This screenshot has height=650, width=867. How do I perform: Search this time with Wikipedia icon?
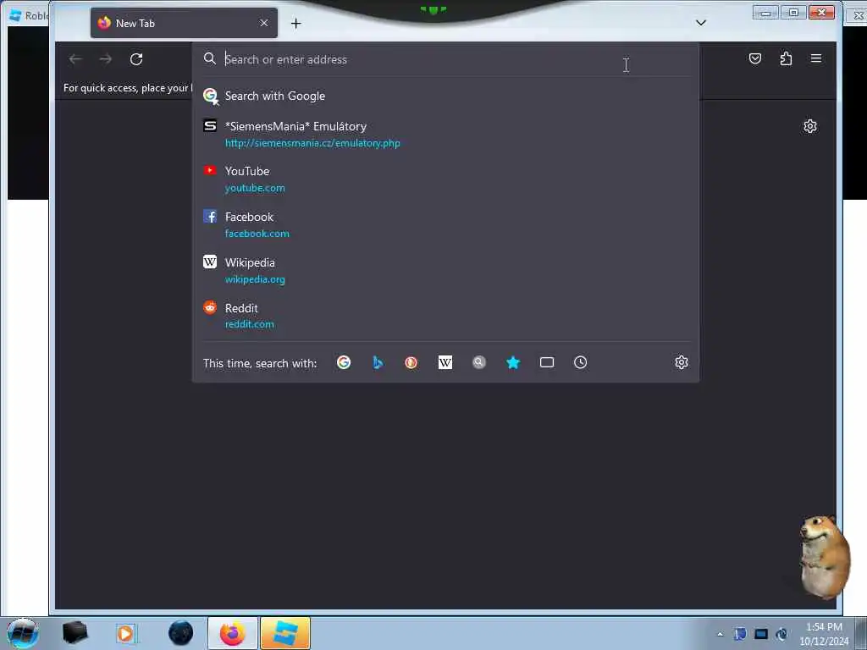[x=445, y=362]
